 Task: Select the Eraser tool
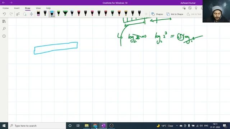(x=38, y=14)
